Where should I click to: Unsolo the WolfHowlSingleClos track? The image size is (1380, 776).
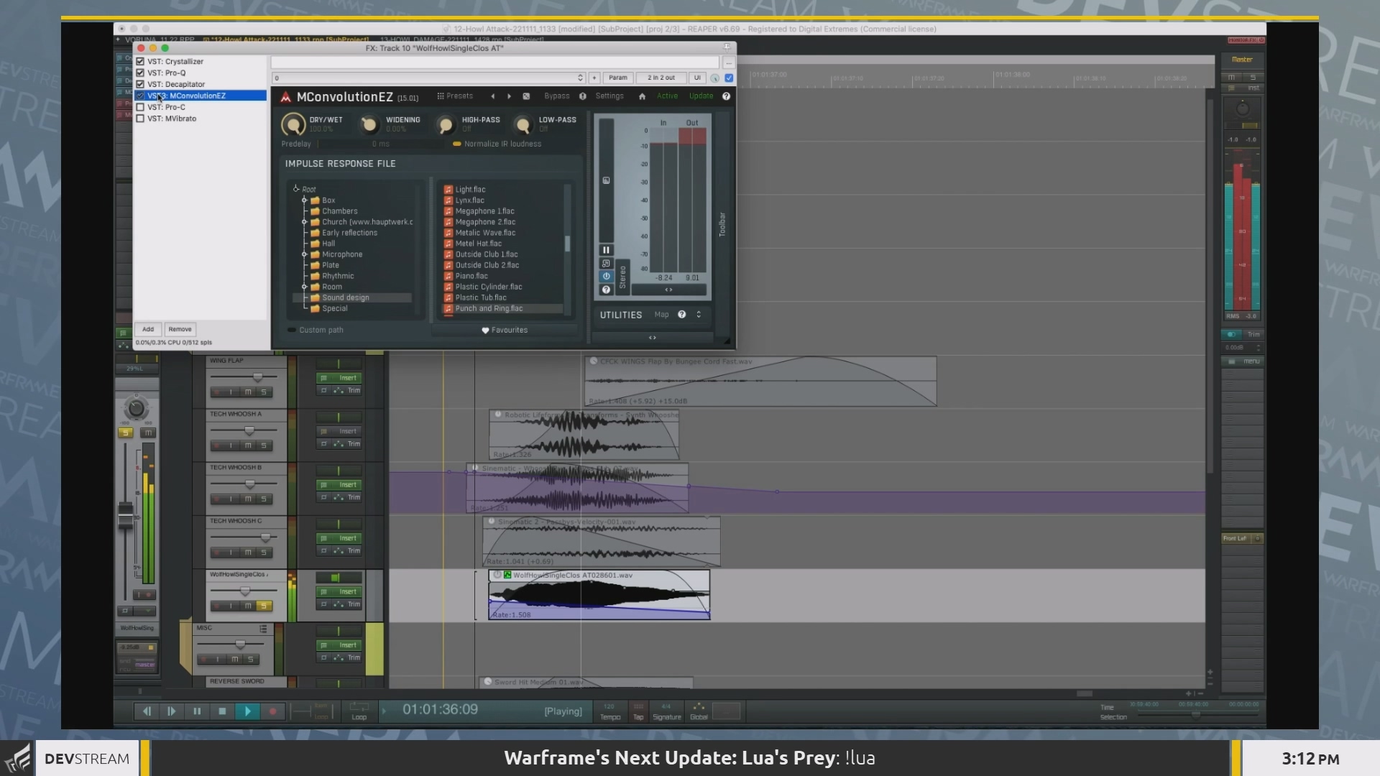pyautogui.click(x=264, y=606)
